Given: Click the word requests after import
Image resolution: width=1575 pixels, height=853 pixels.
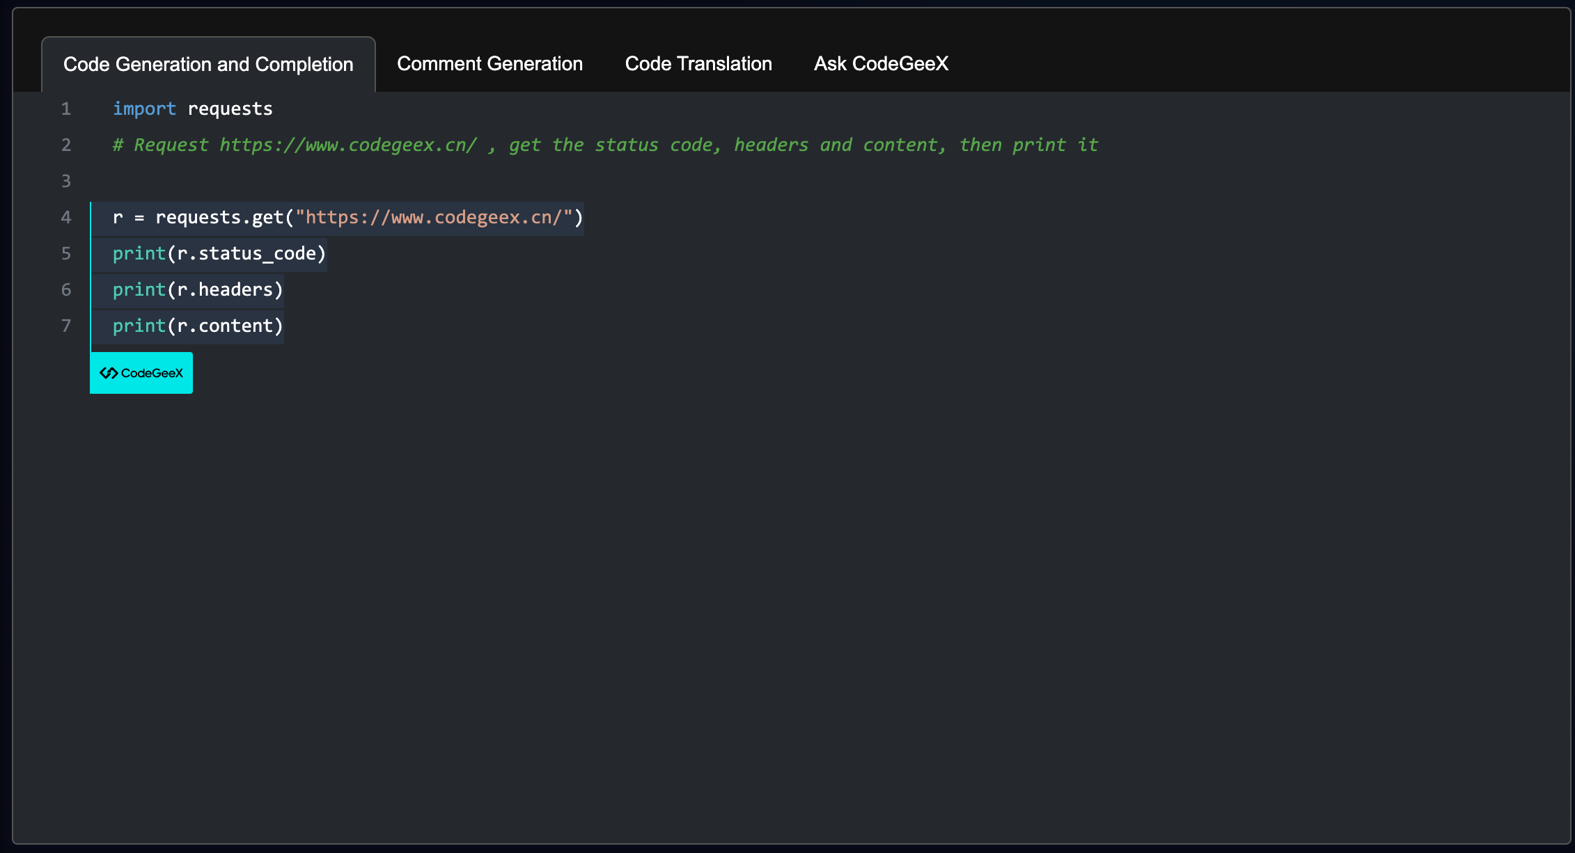Looking at the screenshot, I should pos(230,109).
